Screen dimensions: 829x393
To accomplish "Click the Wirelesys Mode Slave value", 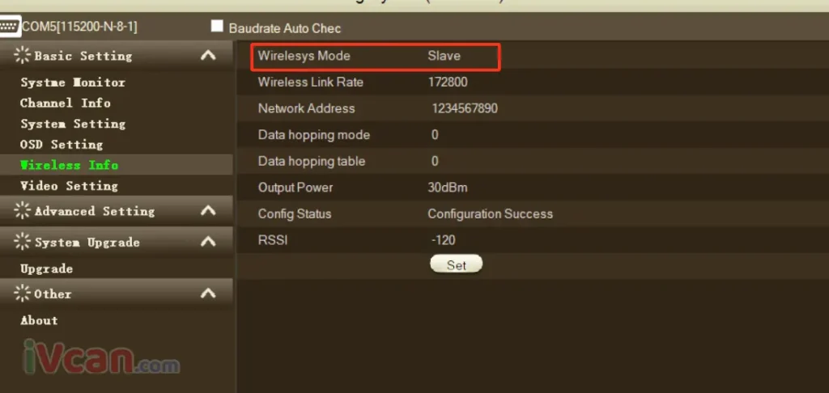I will [x=444, y=57].
